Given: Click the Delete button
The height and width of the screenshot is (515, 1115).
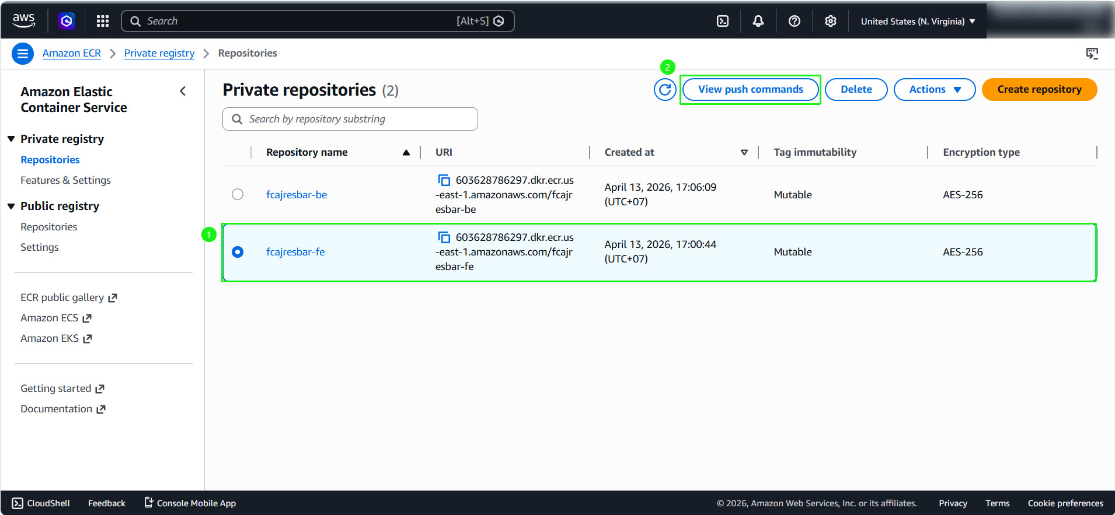Looking at the screenshot, I should click(x=856, y=89).
